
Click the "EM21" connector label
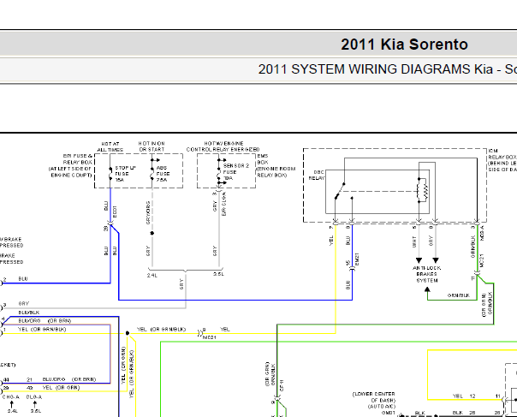coord(357,259)
